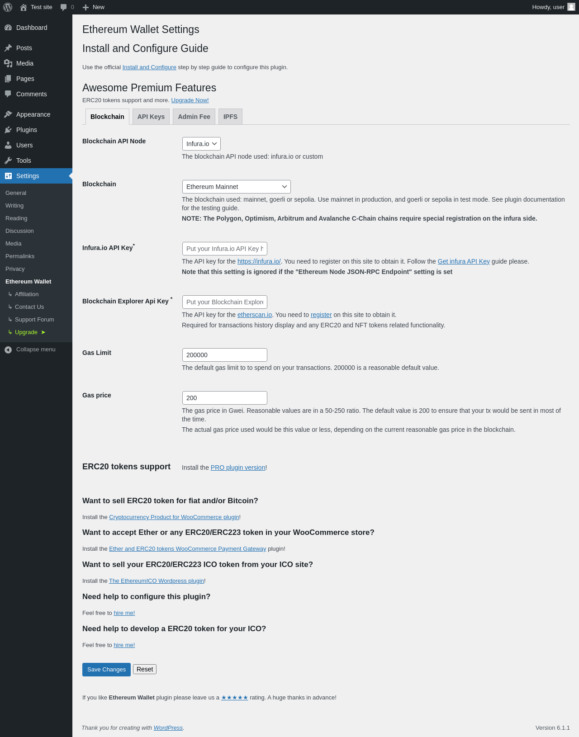The image size is (579, 737).
Task: Click the Upgrade Now! link
Action: click(x=190, y=100)
